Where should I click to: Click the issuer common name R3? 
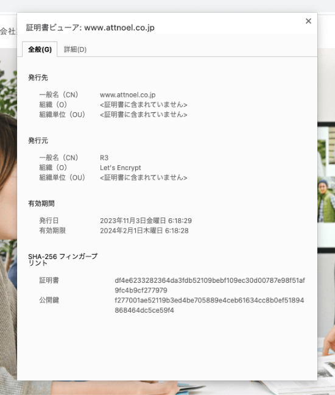104,158
